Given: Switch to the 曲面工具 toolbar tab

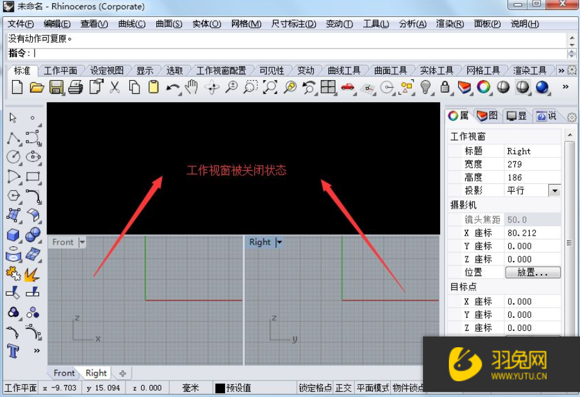Looking at the screenshot, I should click(390, 70).
